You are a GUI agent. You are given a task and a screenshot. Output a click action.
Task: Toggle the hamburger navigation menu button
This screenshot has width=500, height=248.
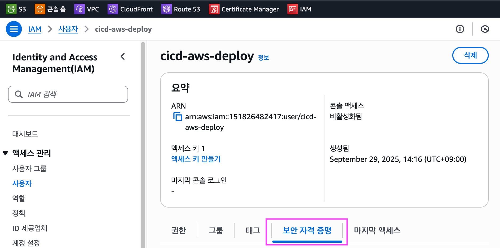point(14,29)
